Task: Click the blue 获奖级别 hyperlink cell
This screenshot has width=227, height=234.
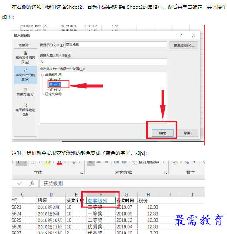Action: (101, 200)
